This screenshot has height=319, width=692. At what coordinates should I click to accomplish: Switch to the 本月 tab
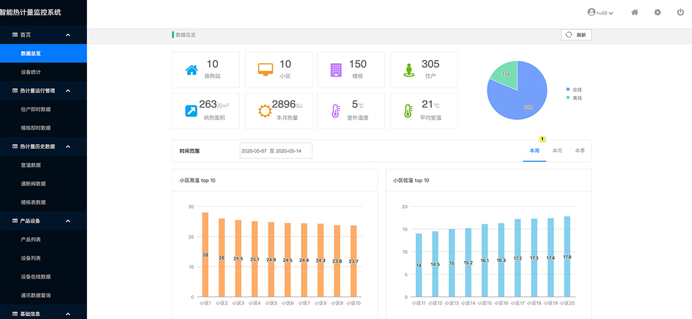pyautogui.click(x=557, y=151)
